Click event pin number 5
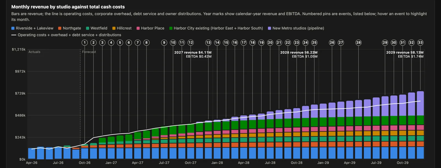This screenshot has height=168, width=441. click(x=120, y=43)
